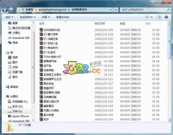173x135 pixels.
Task: Click the 花样摩托艇 archive icon
Action: 41,97
